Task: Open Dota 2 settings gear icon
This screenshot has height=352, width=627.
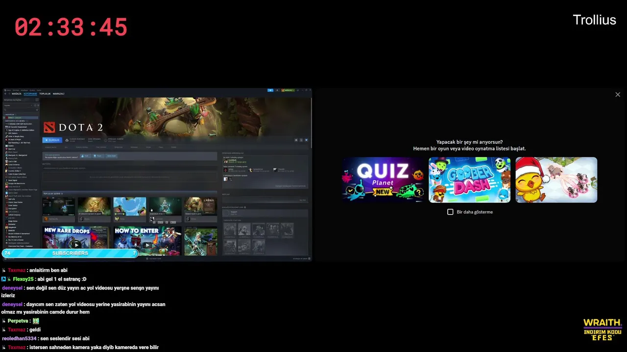Action: tap(296, 140)
